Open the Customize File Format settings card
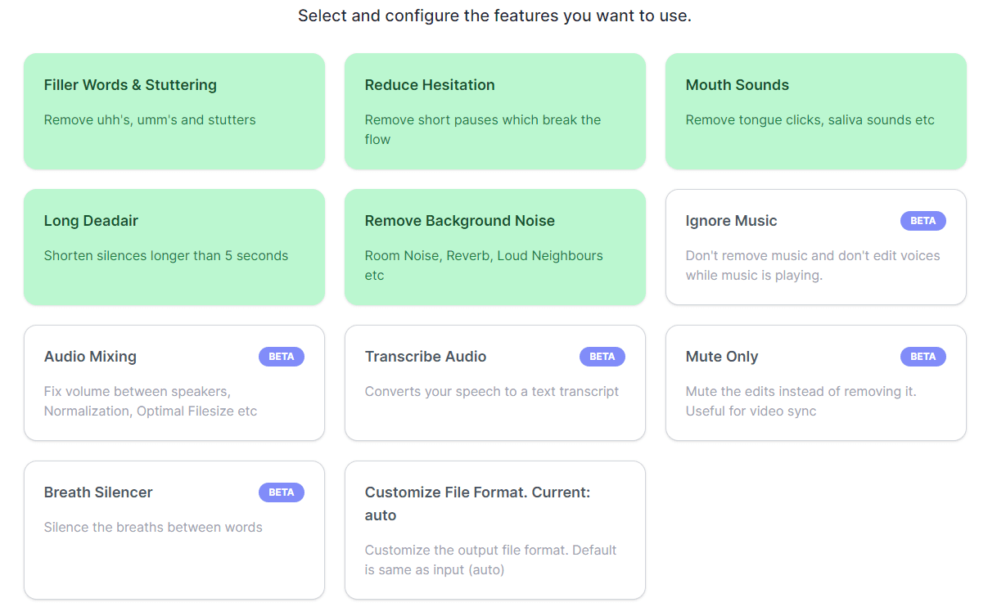 pos(494,530)
